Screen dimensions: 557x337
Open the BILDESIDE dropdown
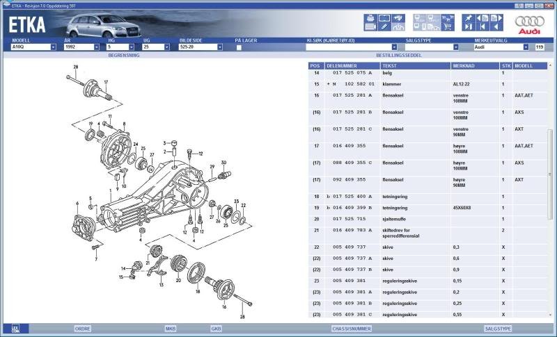(219, 47)
